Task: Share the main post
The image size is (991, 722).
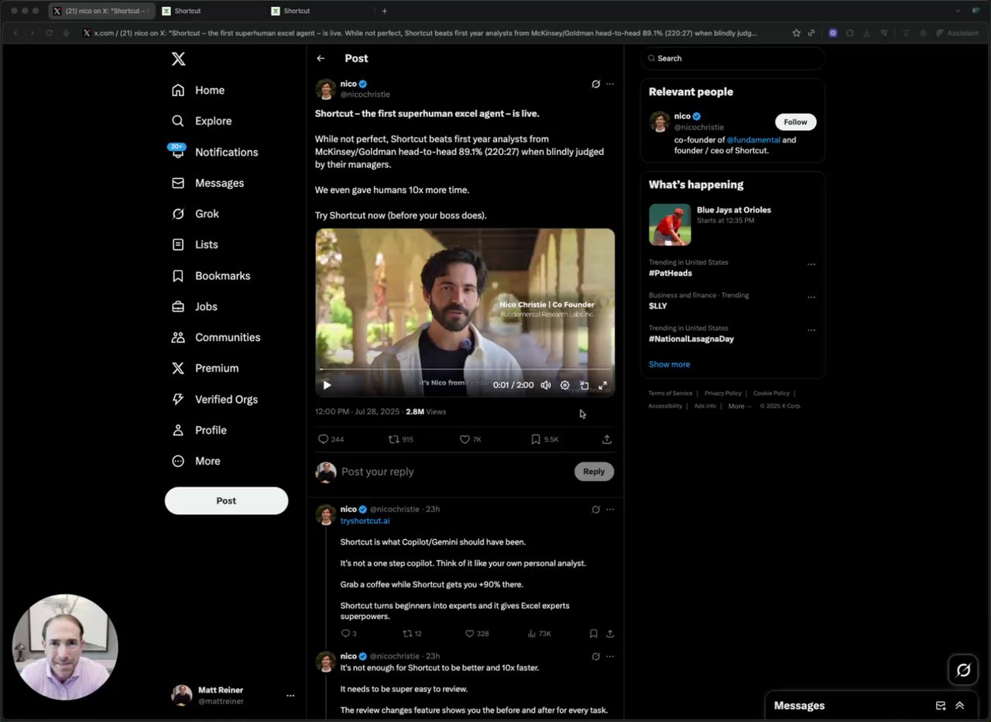Action: 607,439
